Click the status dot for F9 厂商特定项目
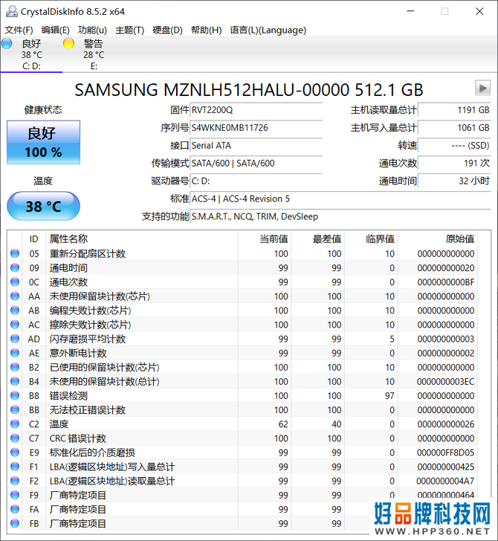The width and height of the screenshot is (498, 541). [15, 495]
